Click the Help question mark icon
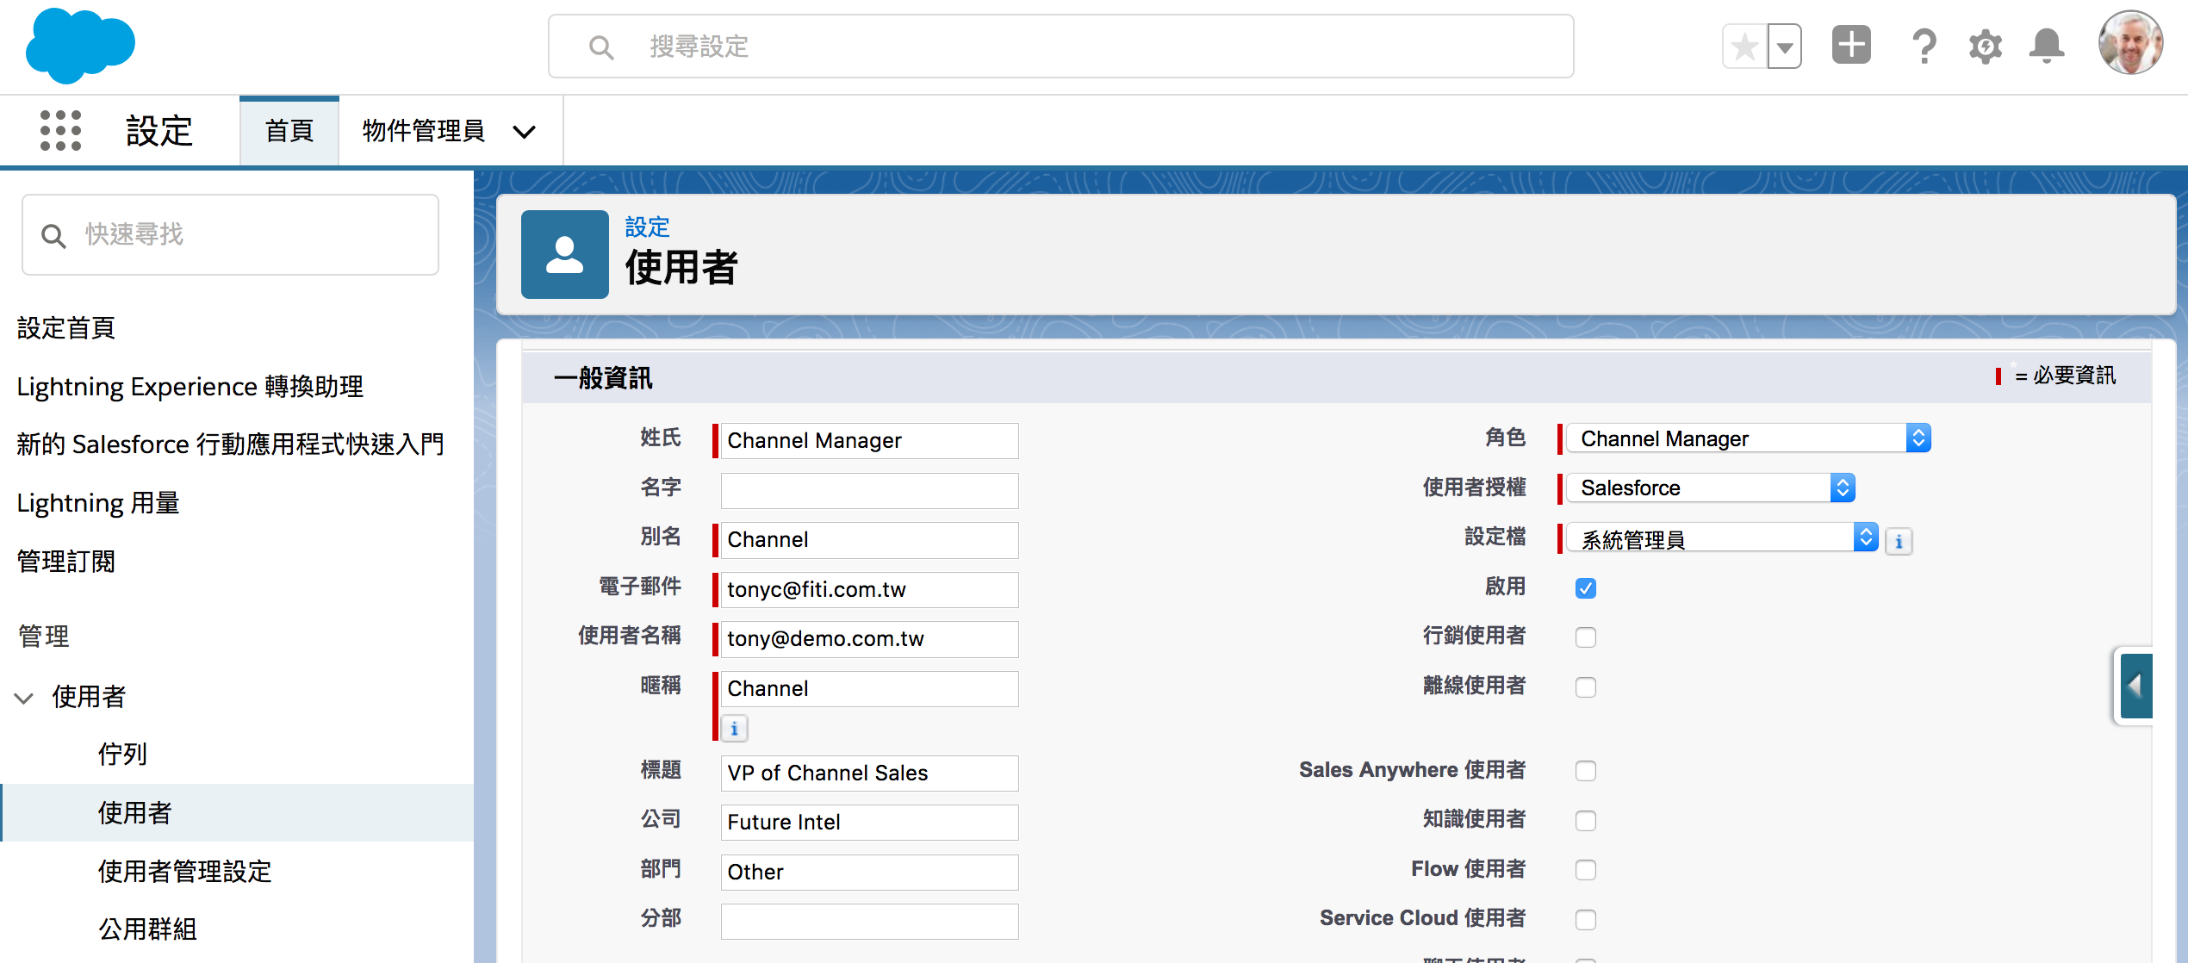The width and height of the screenshot is (2188, 963). pyautogui.click(x=1924, y=46)
